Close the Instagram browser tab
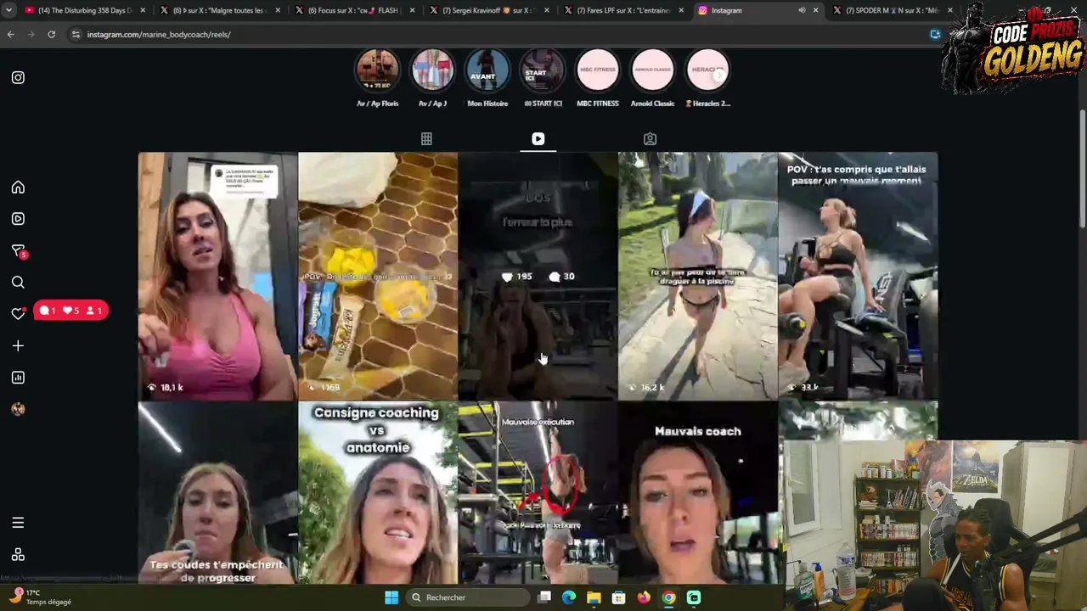Viewport: 1087px width, 611px height. 816,10
